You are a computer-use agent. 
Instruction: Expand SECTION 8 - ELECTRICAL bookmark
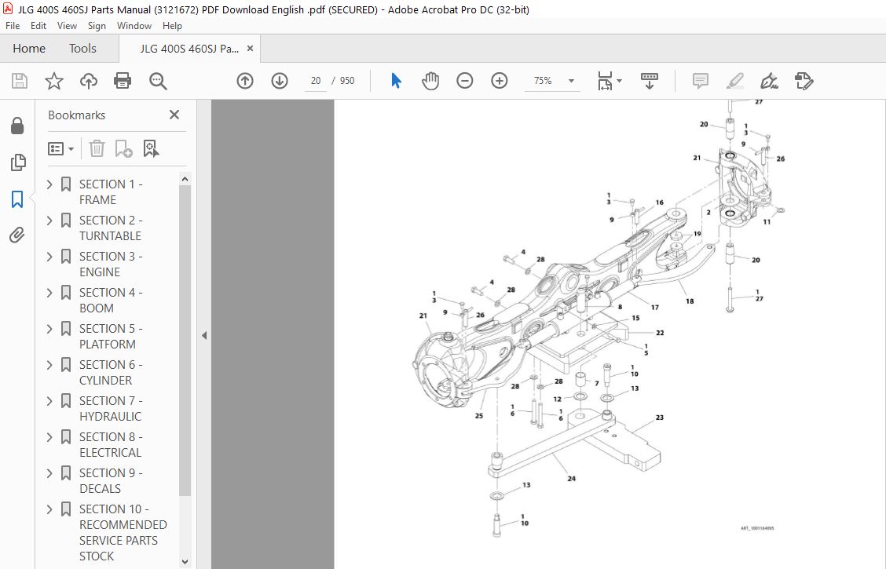49,437
